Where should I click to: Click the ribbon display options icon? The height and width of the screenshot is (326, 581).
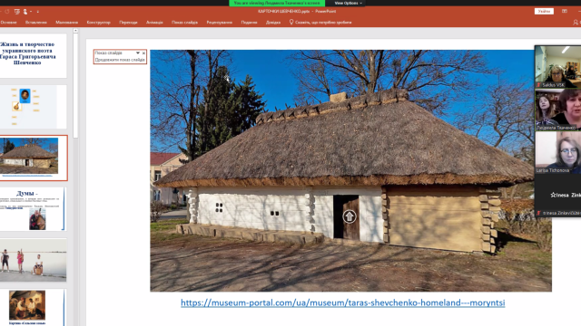tap(565, 12)
